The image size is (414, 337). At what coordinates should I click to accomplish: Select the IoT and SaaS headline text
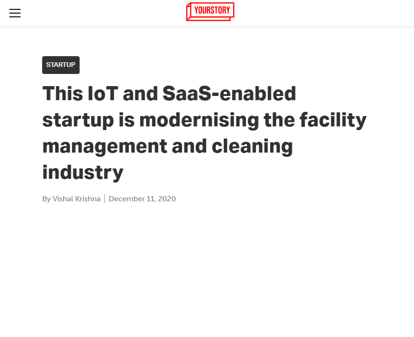(169, 93)
